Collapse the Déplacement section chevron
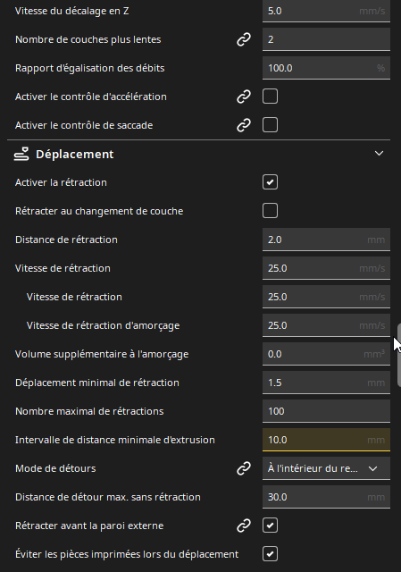Screen dimensions: 401x572 point(380,154)
